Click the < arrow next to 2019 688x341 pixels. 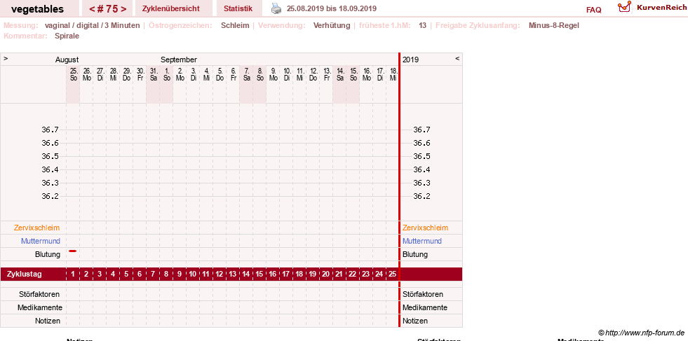[457, 58]
